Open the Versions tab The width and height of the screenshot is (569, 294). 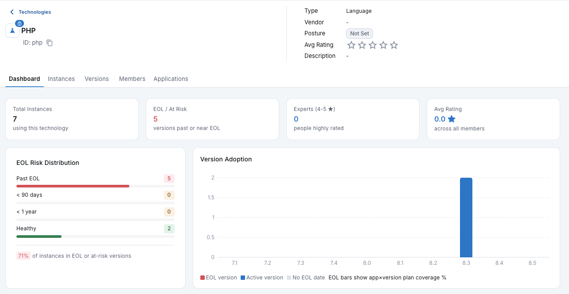coord(97,79)
